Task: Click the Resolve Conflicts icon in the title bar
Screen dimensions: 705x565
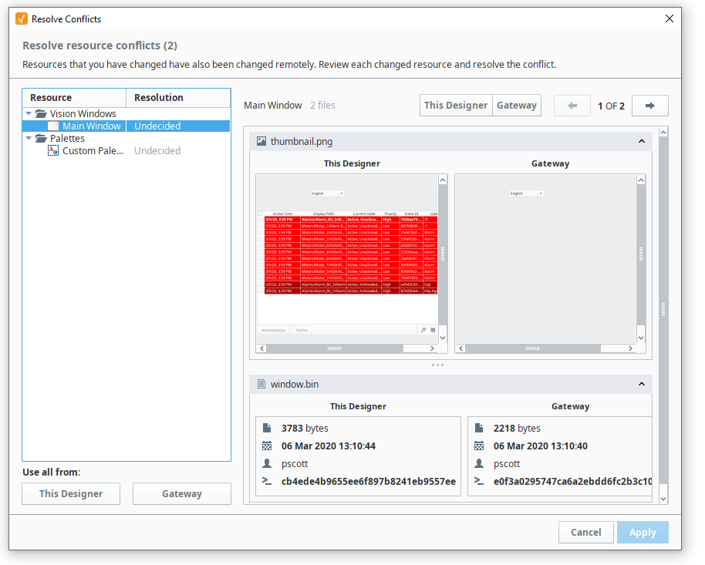Action: (x=22, y=18)
